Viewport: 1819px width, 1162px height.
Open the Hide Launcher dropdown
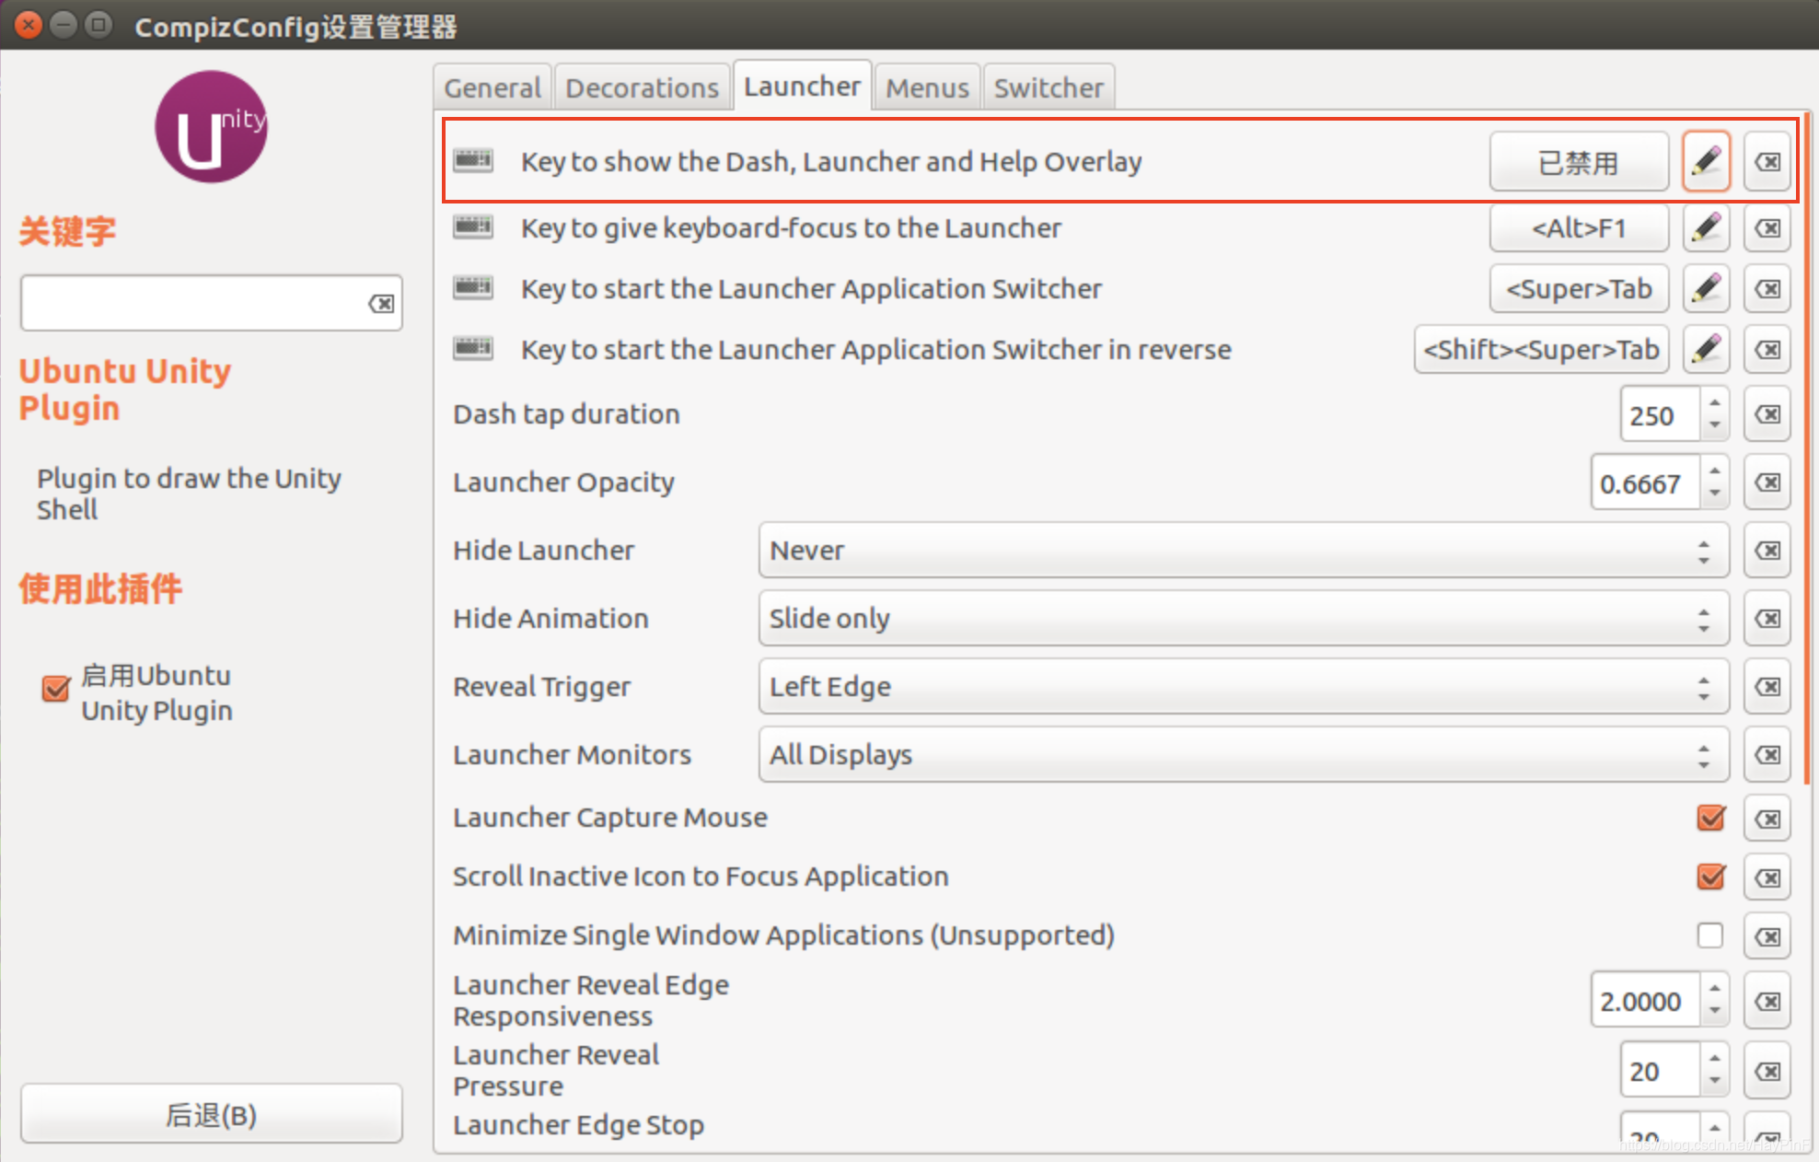(1243, 551)
